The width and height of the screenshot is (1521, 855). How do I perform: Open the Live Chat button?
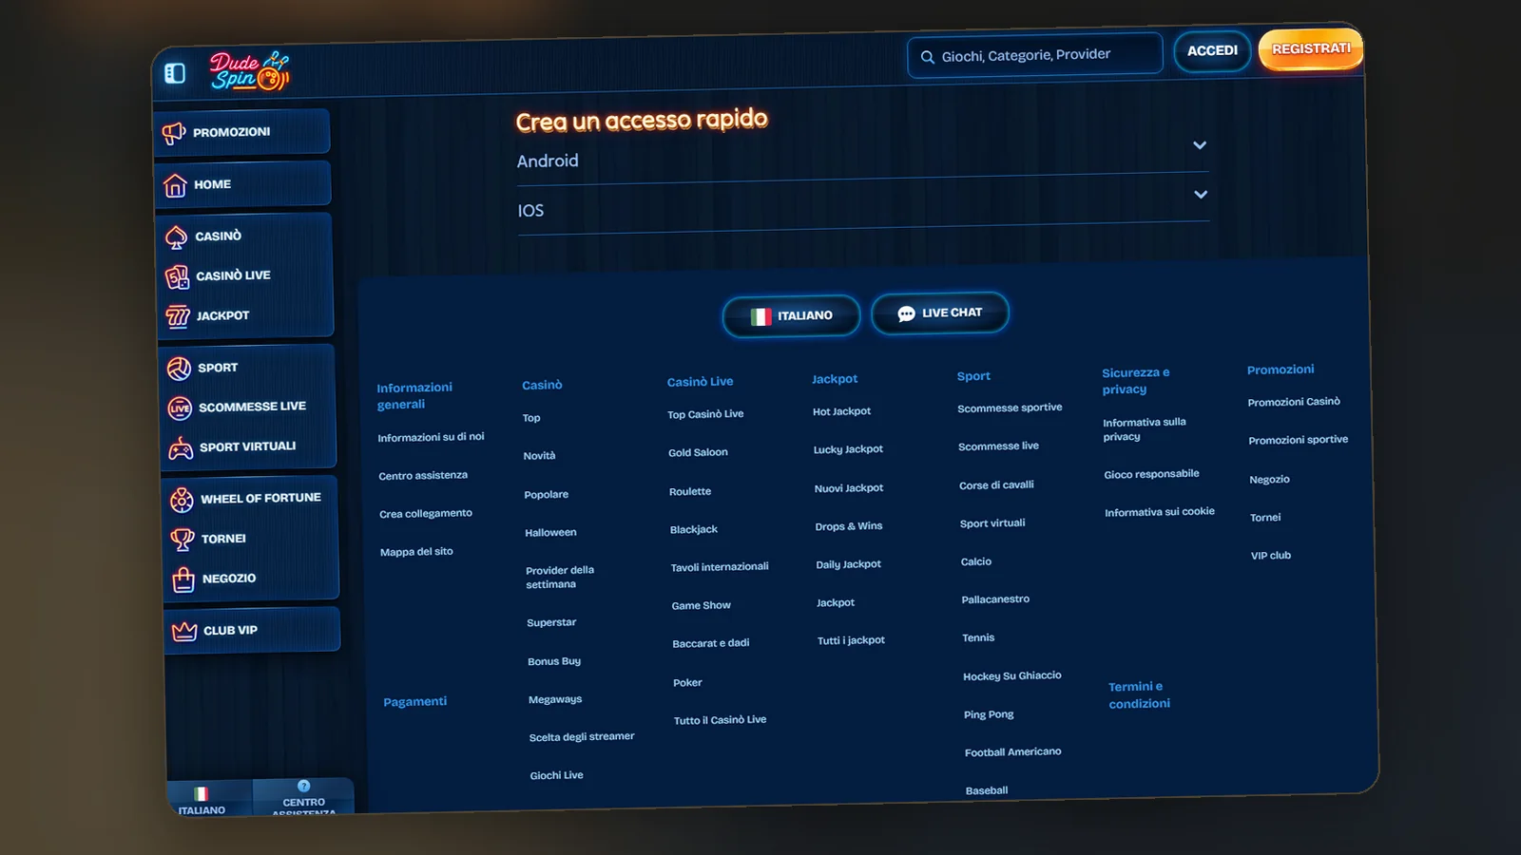coord(939,313)
